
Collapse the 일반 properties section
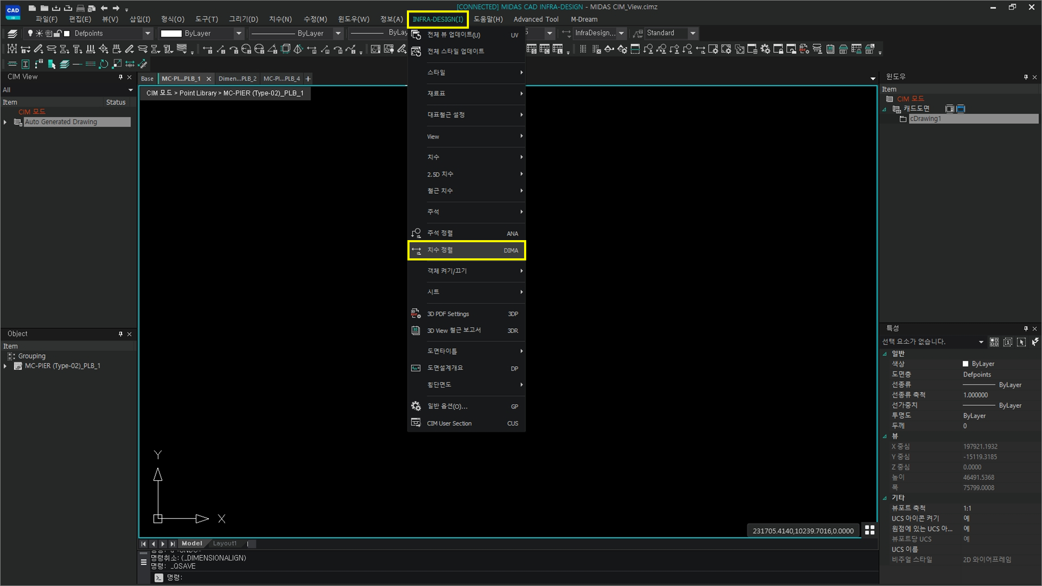click(885, 354)
